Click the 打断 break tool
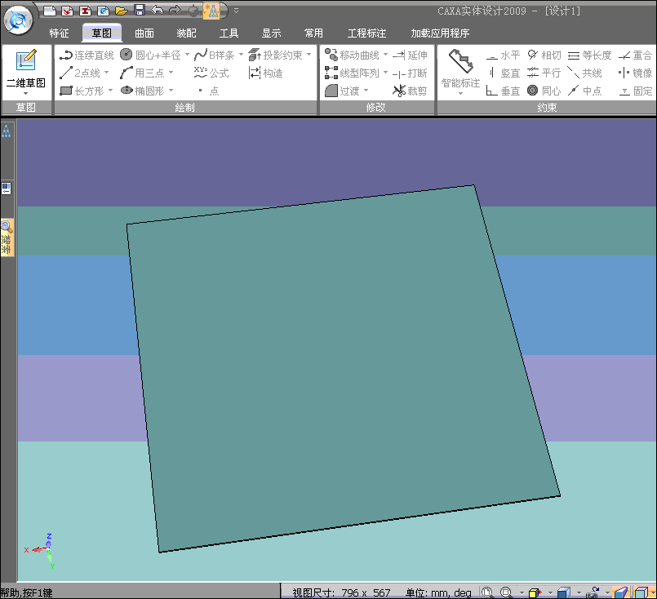 pyautogui.click(x=410, y=73)
